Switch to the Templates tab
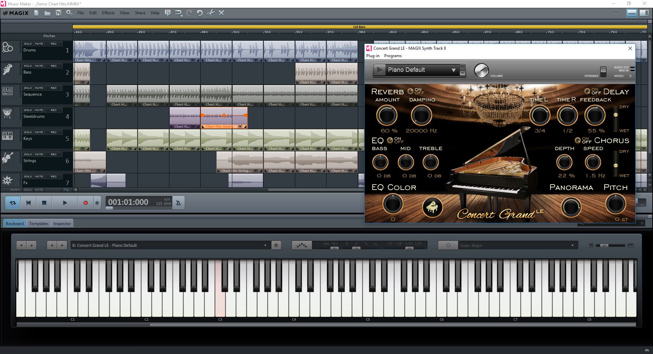 [x=38, y=223]
